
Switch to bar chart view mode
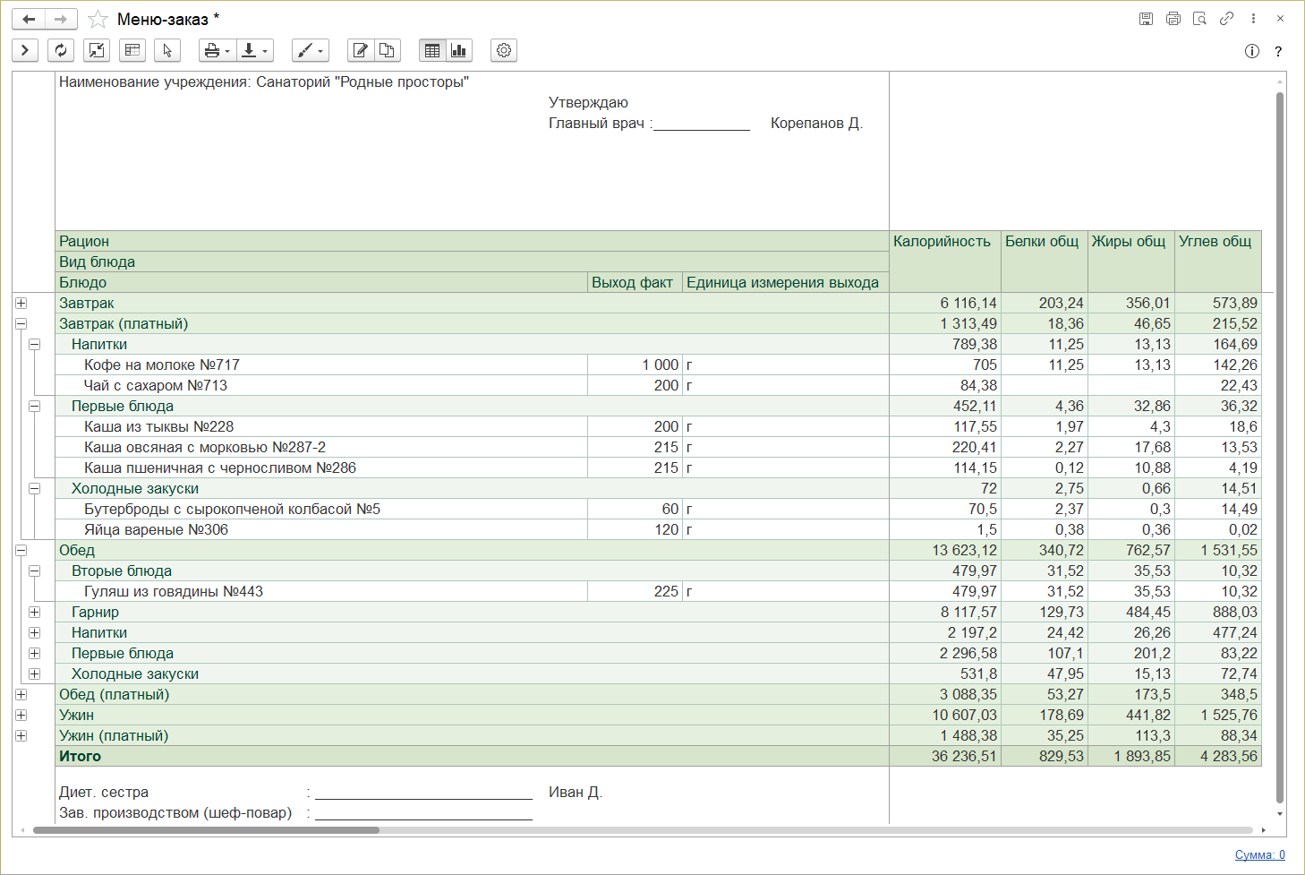458,50
